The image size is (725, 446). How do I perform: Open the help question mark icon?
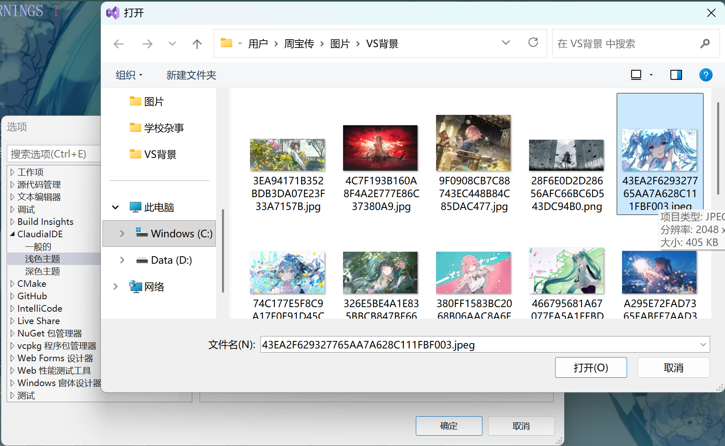(x=706, y=75)
